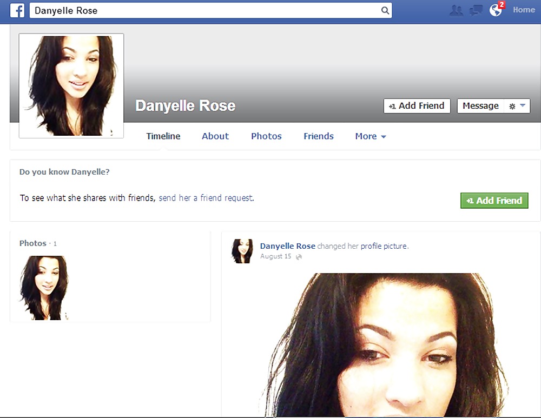Click the Message button on the cover
The width and height of the screenshot is (541, 418).
(x=480, y=106)
